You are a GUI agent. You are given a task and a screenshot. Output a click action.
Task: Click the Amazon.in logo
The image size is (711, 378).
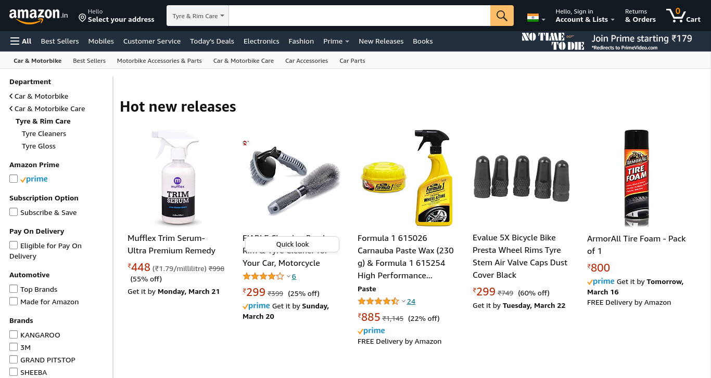(x=39, y=16)
